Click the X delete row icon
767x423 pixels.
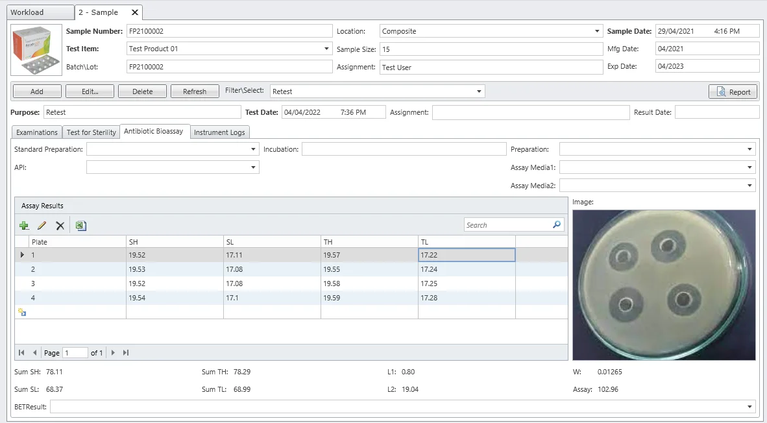[x=60, y=226]
